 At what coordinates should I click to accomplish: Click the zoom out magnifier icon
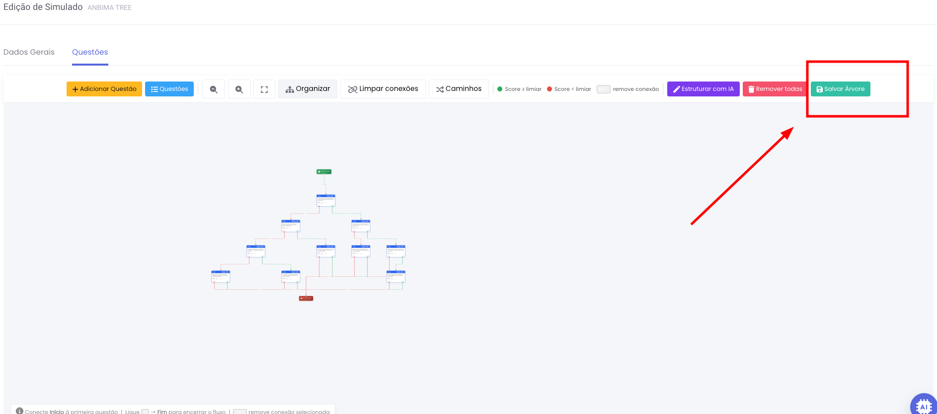tap(214, 89)
